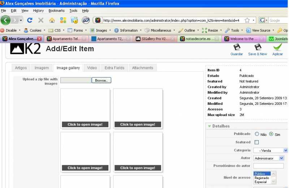Select Público in the Nível de acesso list
This screenshot has width=289, height=188.
[262, 174]
